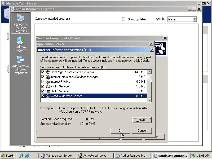Select the Internet Printing row text

coord(60,82)
